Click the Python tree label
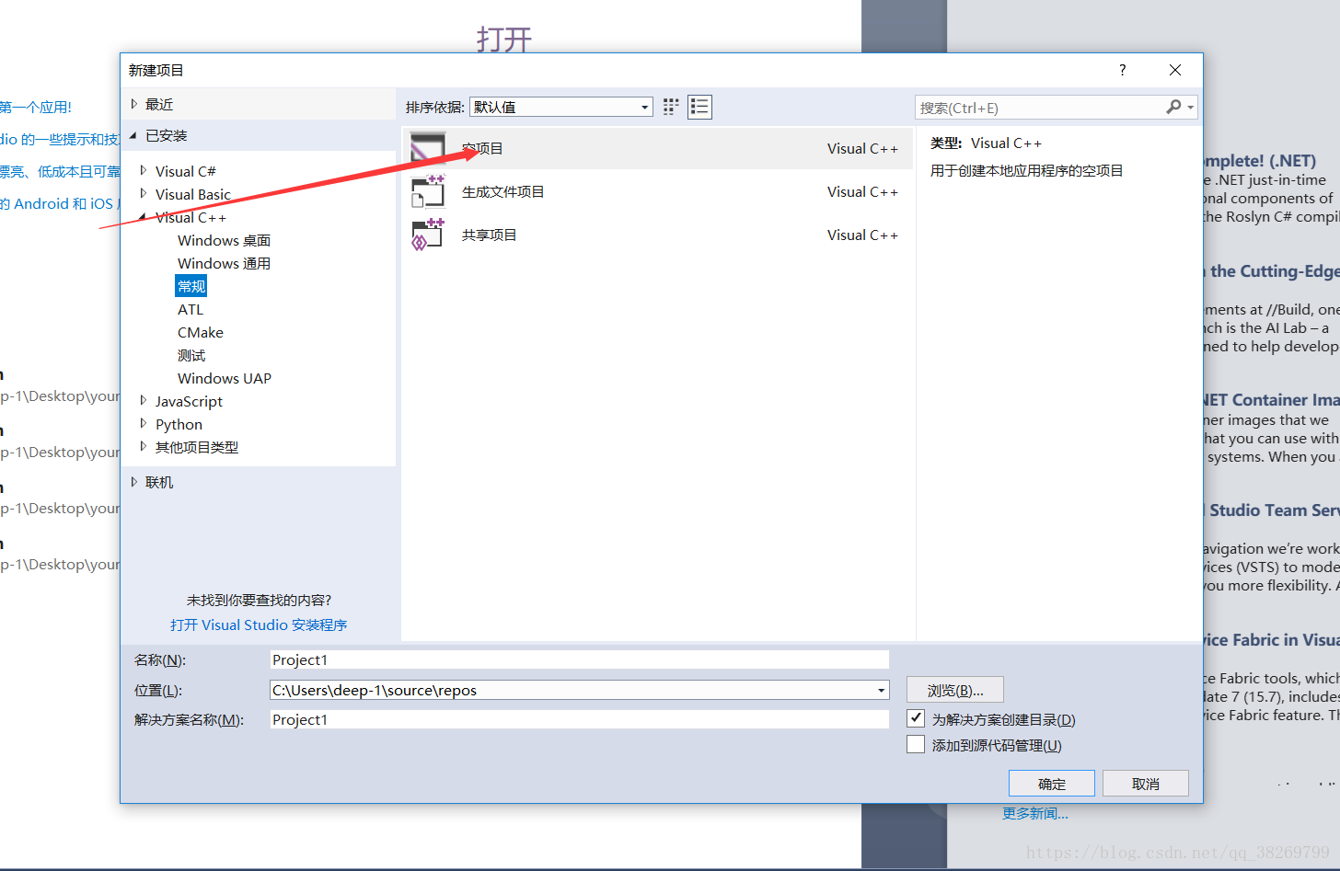This screenshot has height=871, width=1340. [179, 424]
